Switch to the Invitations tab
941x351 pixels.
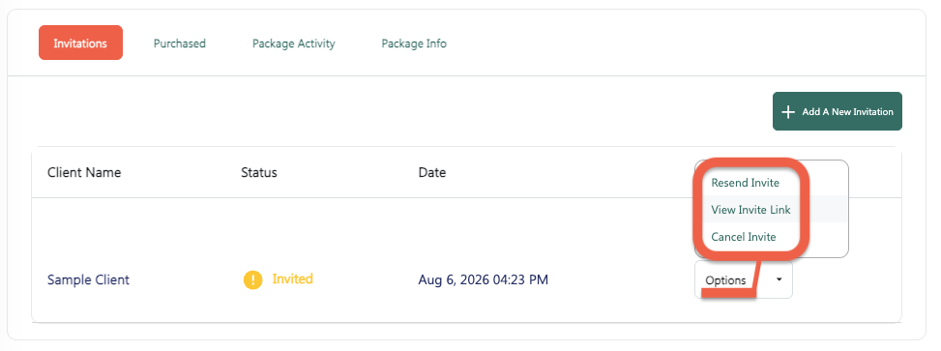(80, 43)
